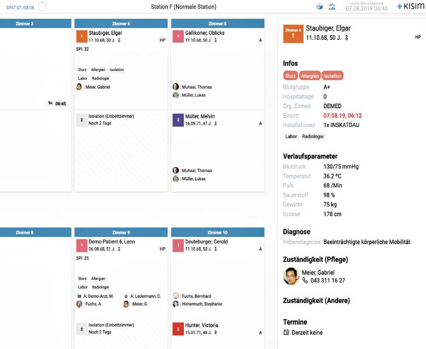Screen dimensions: 426x349
Task: Click the phone icon beside 043 311 16 27
Action: (x=305, y=280)
